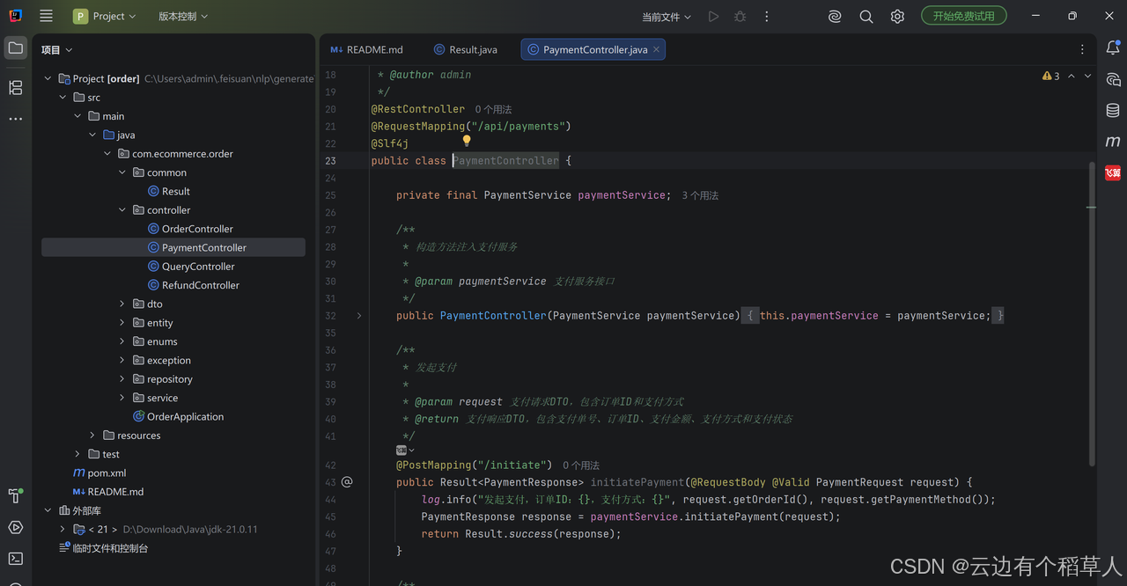Open the 当前文件 run configuration dropdown
The width and height of the screenshot is (1127, 586).
[667, 17]
